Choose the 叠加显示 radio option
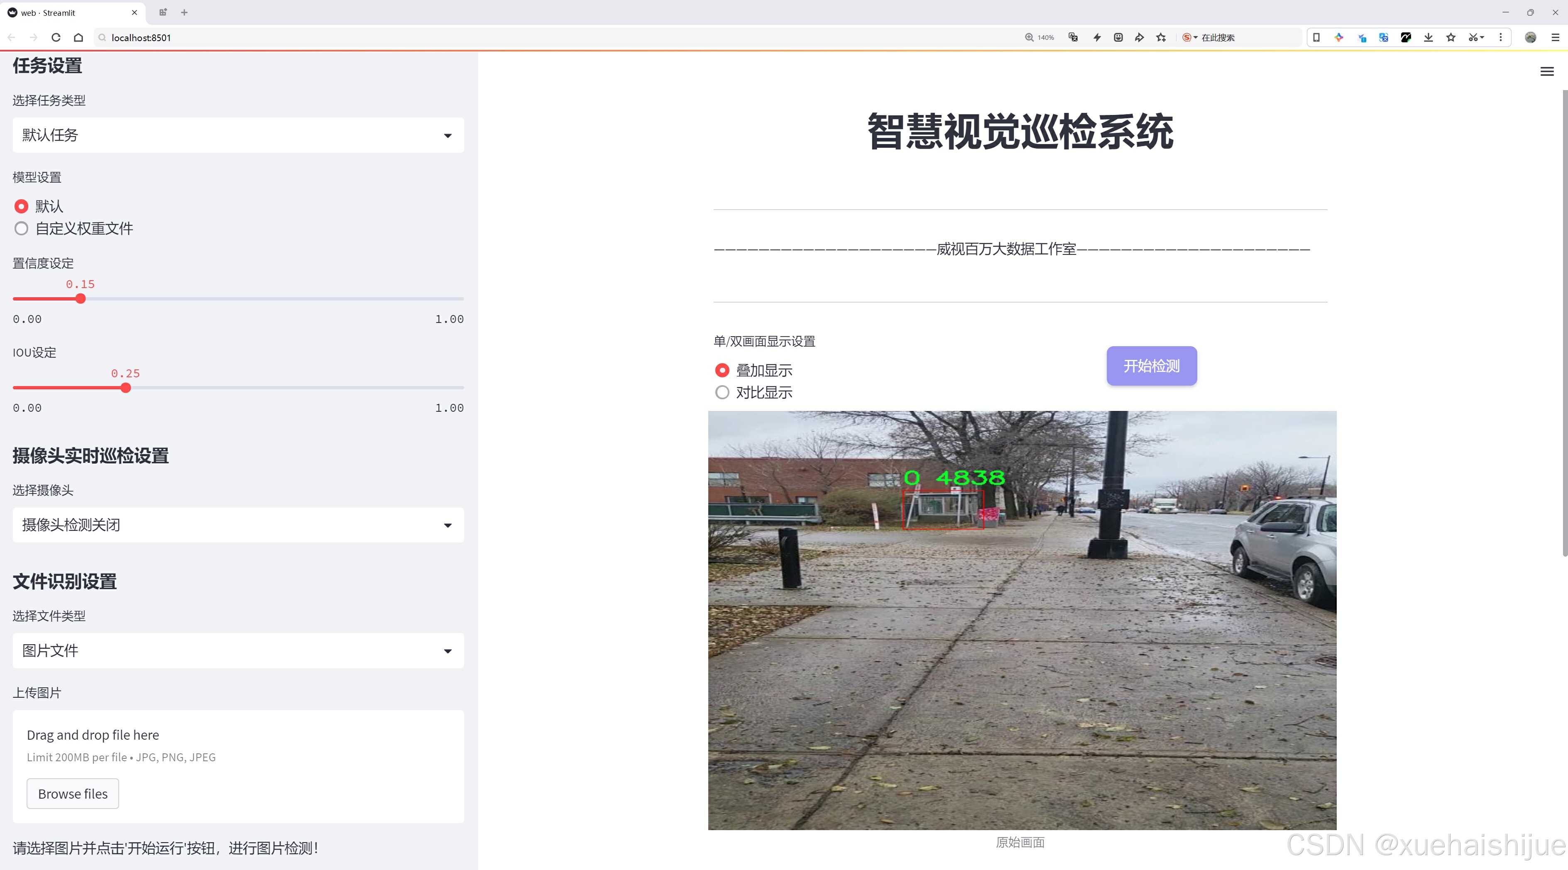Screen dimensions: 1568x870 722,371
